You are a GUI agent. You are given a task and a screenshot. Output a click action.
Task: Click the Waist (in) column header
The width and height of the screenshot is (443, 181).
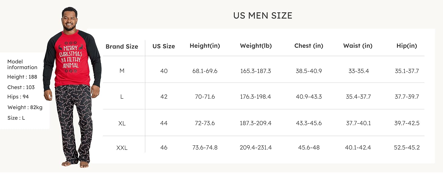pyautogui.click(x=358, y=46)
